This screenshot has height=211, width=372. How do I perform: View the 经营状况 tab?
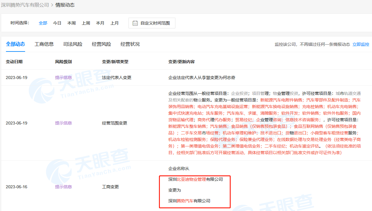point(130,44)
